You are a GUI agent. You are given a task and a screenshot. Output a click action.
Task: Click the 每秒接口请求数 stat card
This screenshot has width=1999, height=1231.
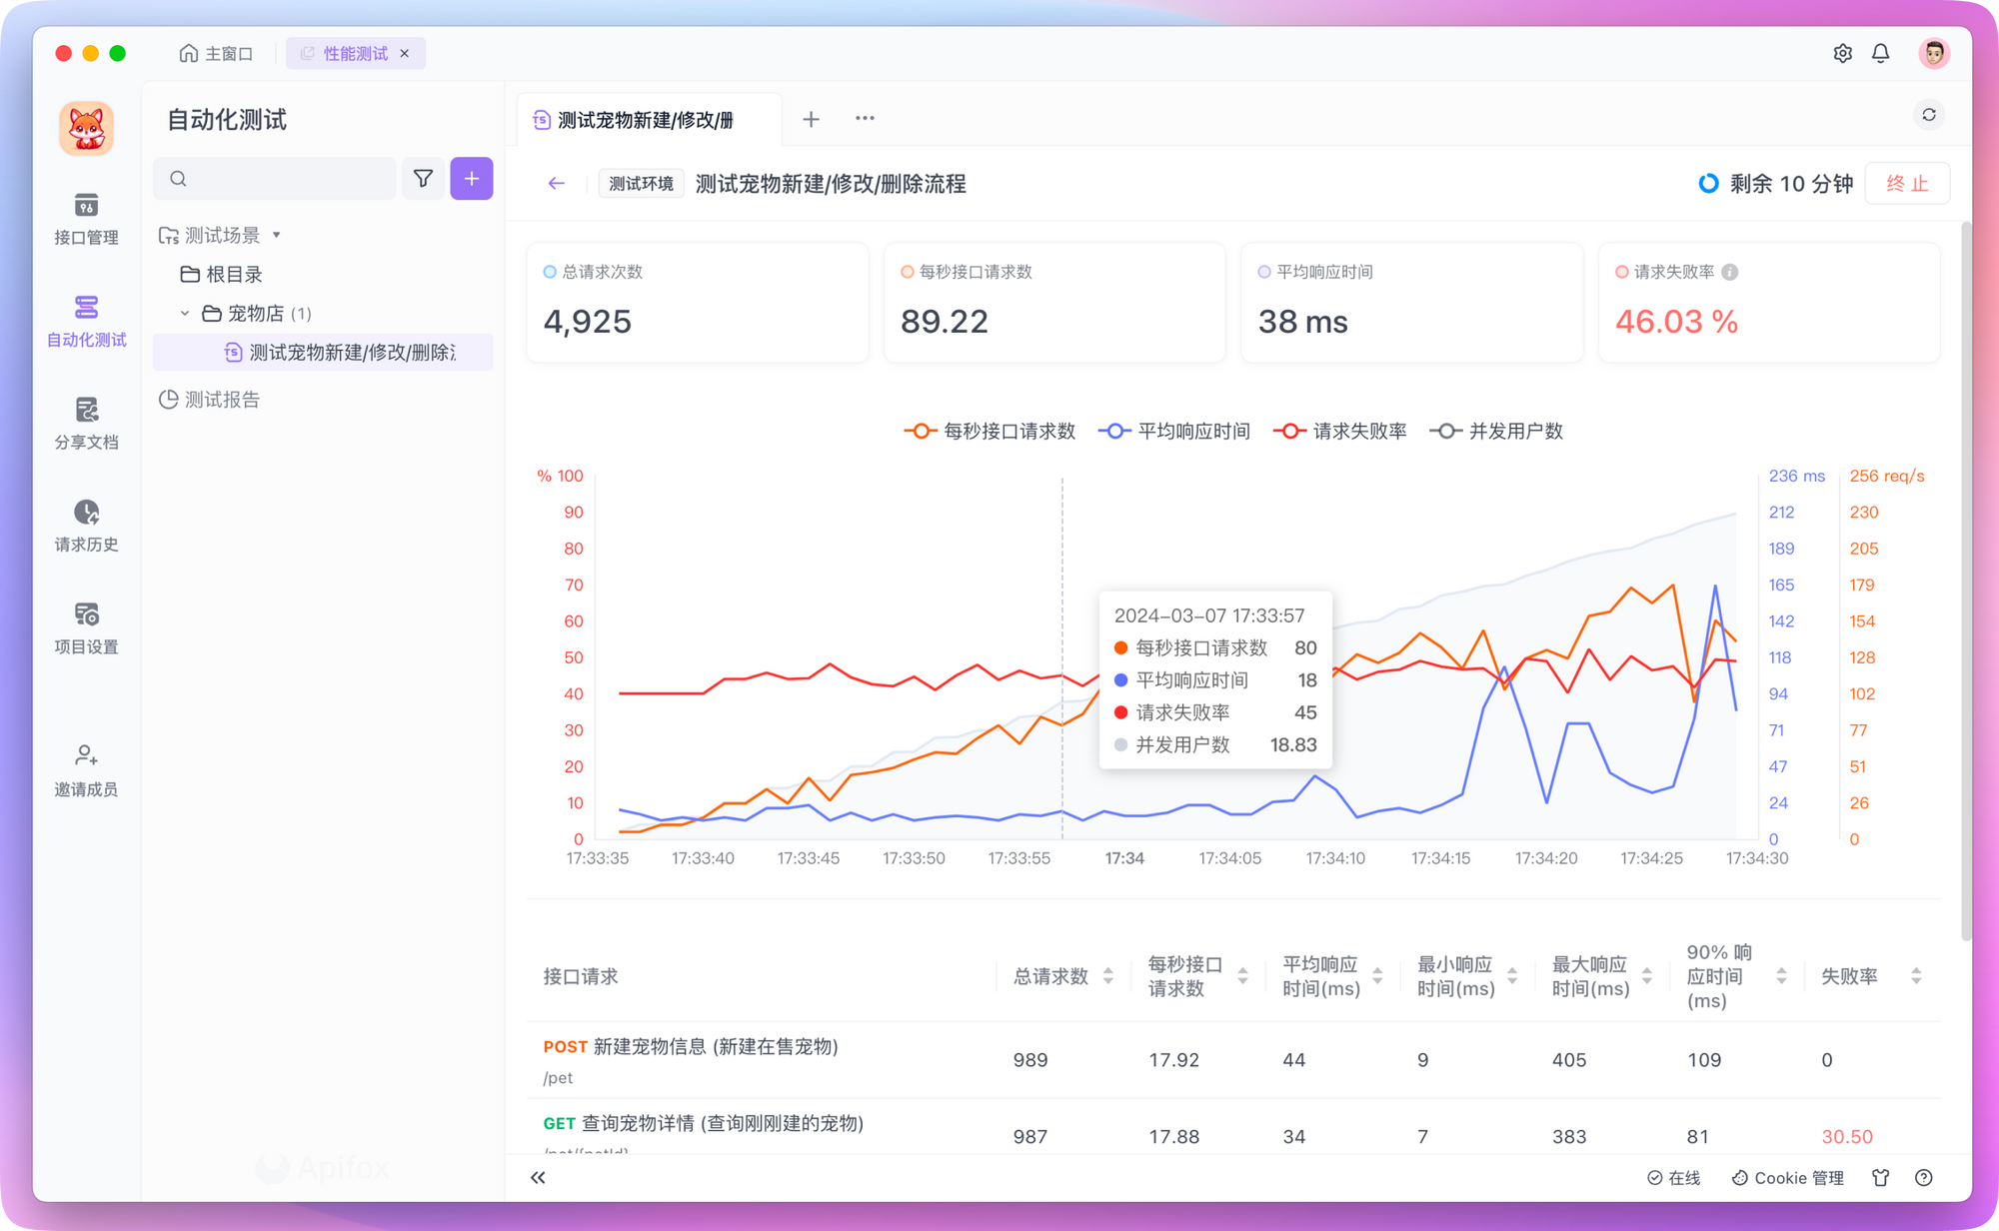(x=1054, y=302)
